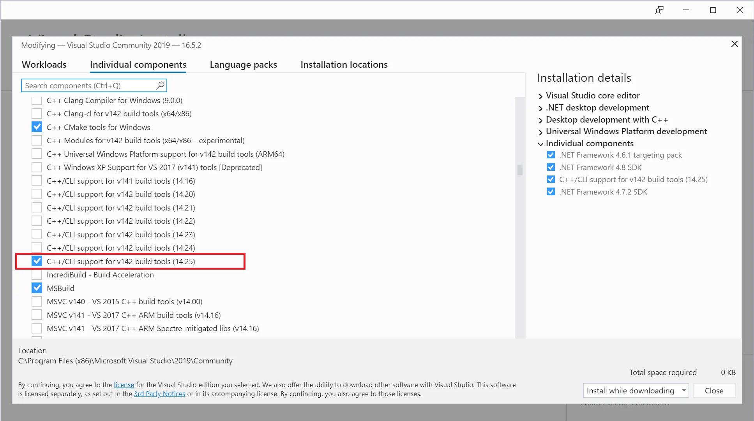Maximize the installer window
754x421 pixels.
pyautogui.click(x=713, y=10)
